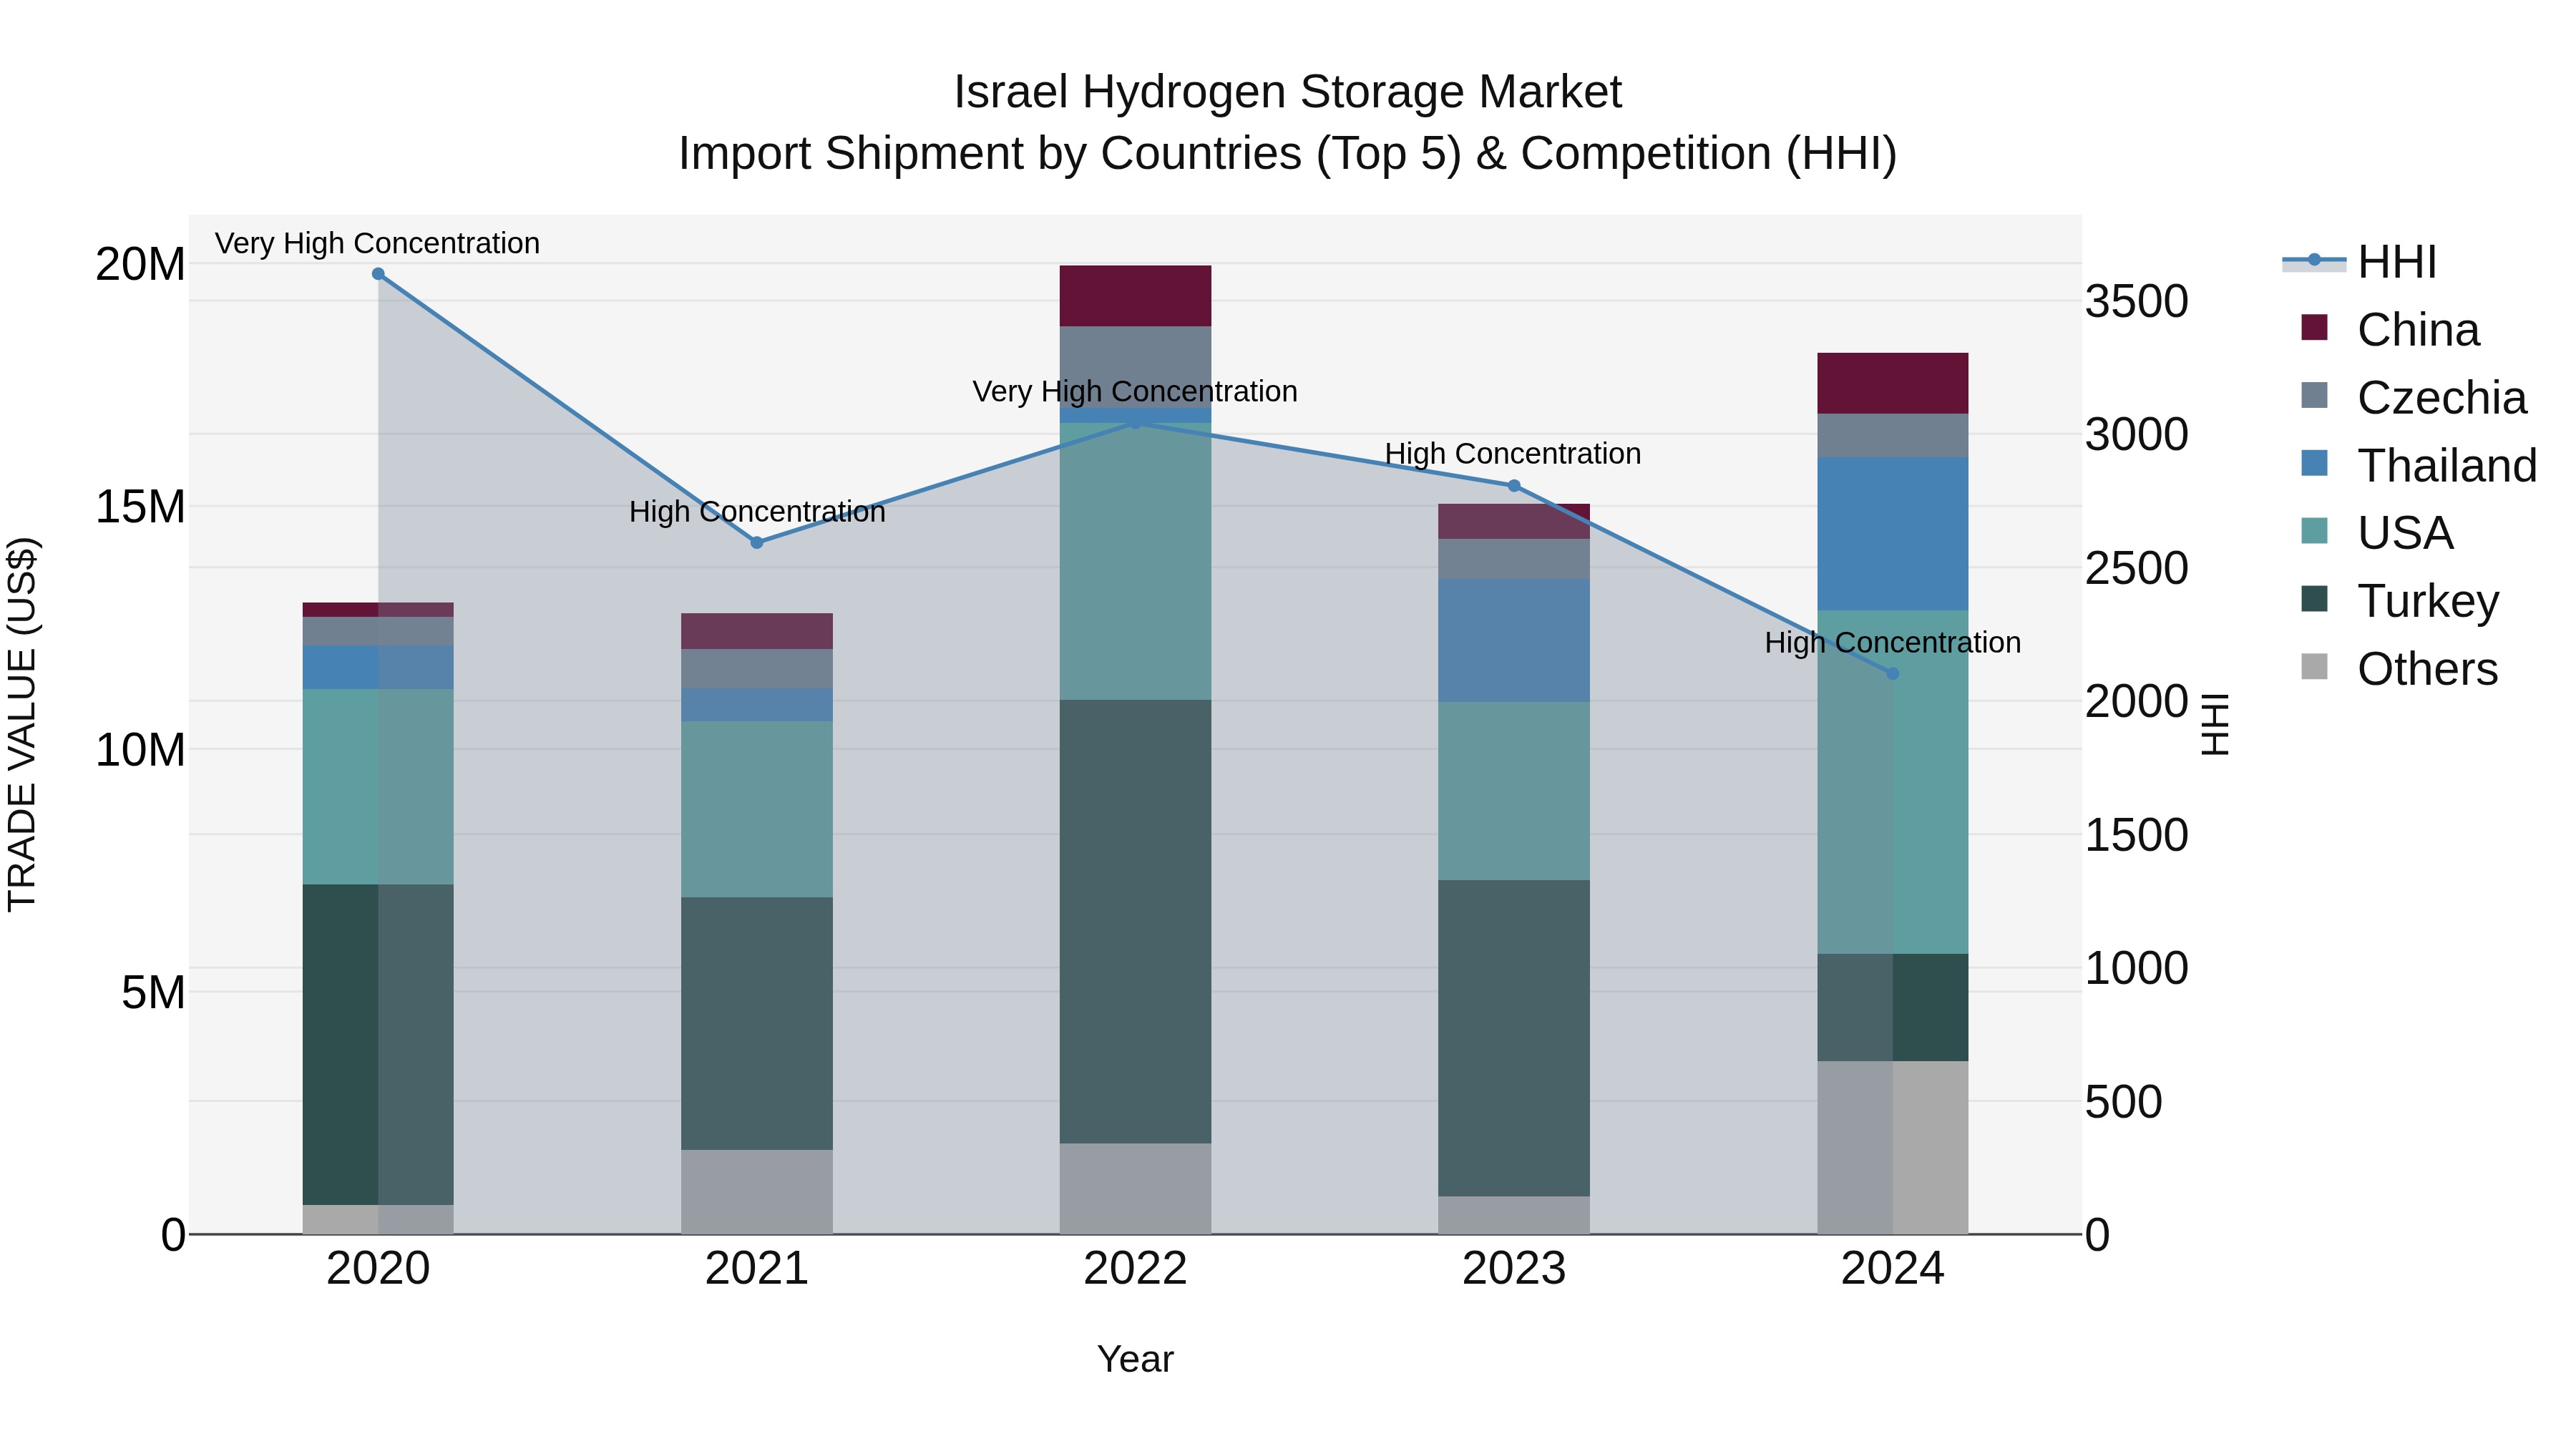Toggle the Others legend entry
The width and height of the screenshot is (2576, 1449).
click(x=2400, y=669)
